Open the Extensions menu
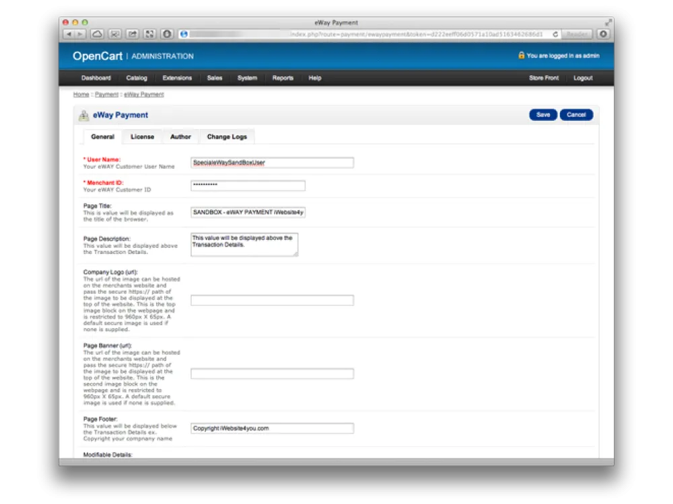This screenshot has width=673, height=504. point(177,78)
